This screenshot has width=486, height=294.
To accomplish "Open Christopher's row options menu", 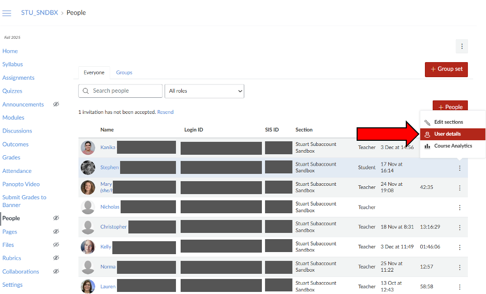I will 460,227.
